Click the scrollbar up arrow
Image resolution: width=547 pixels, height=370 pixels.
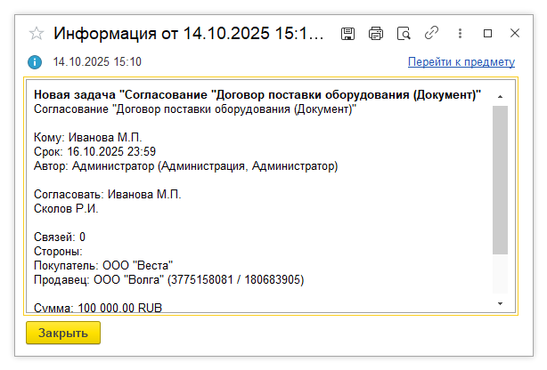coord(501,97)
